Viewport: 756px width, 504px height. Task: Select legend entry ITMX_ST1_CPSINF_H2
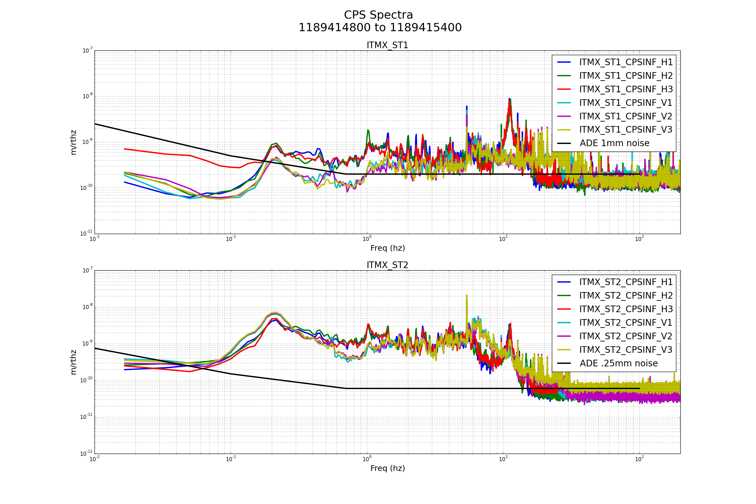[x=615, y=76]
